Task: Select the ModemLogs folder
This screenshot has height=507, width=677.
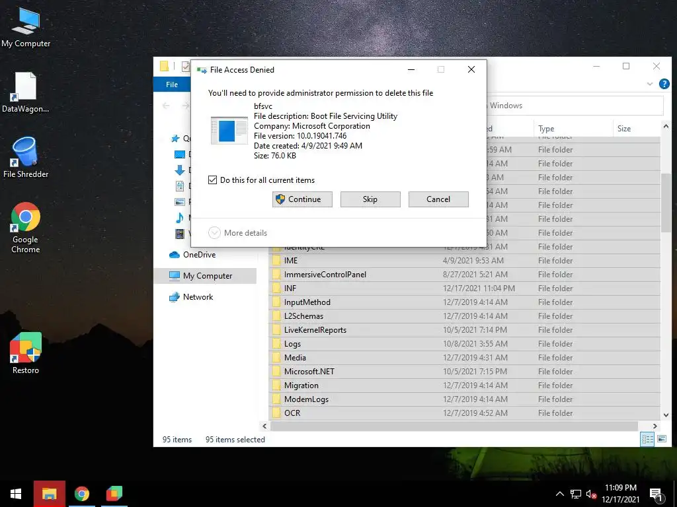Action: (465, 399)
